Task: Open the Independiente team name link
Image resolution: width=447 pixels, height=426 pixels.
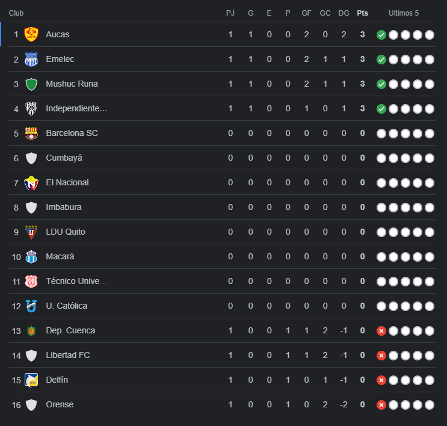Action: [x=76, y=109]
